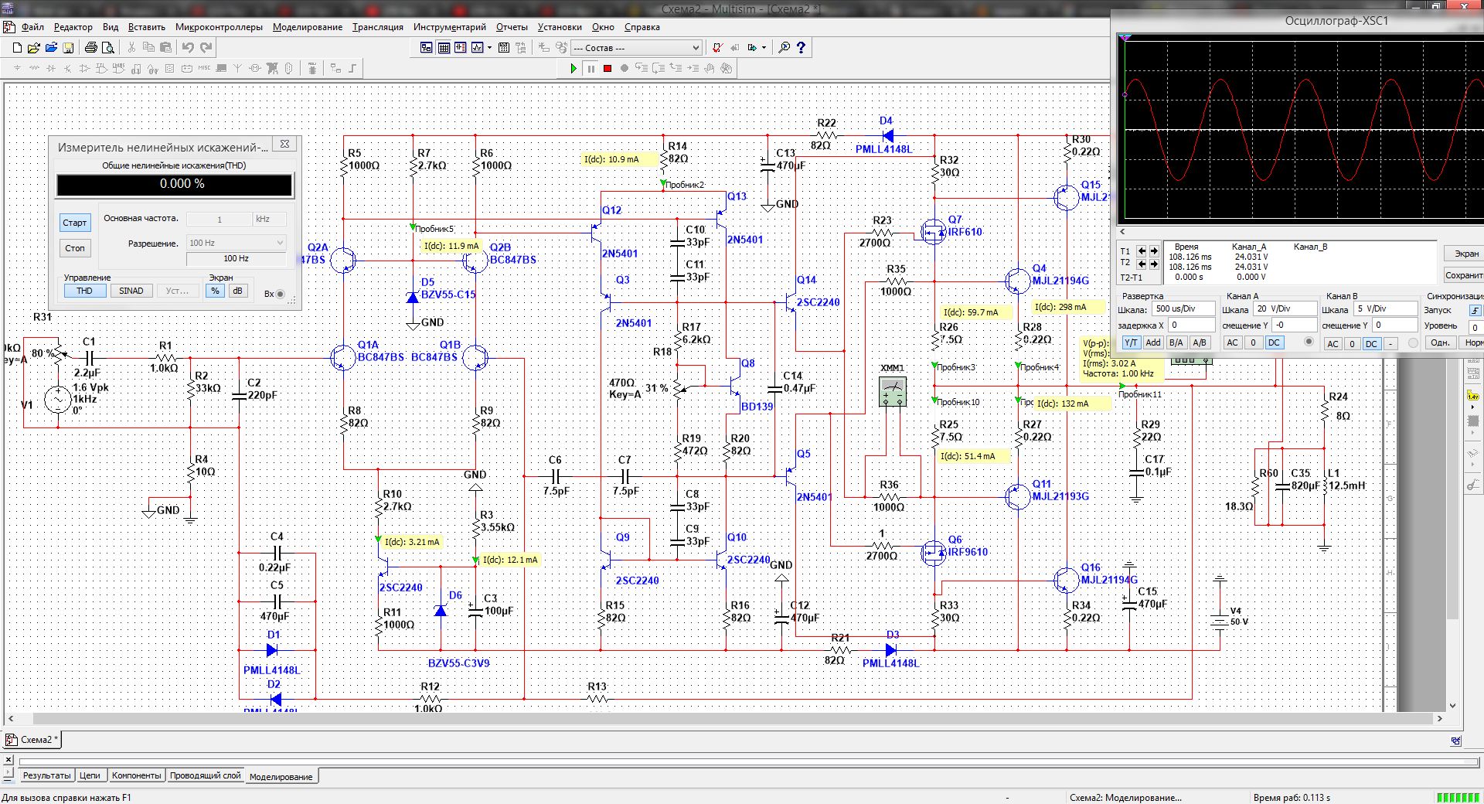1484x804 pixels.
Task: Click oscilloscope Экран button
Action: click(x=1465, y=254)
